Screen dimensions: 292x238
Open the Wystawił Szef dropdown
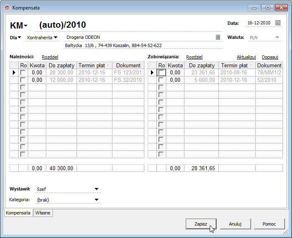pyautogui.click(x=96, y=189)
